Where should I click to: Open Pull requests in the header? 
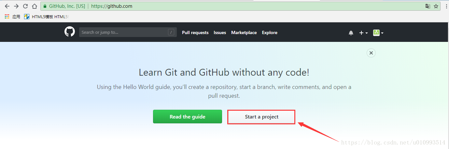click(195, 32)
